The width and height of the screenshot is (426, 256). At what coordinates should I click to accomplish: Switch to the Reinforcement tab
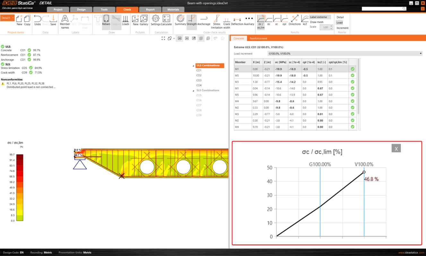(x=258, y=39)
